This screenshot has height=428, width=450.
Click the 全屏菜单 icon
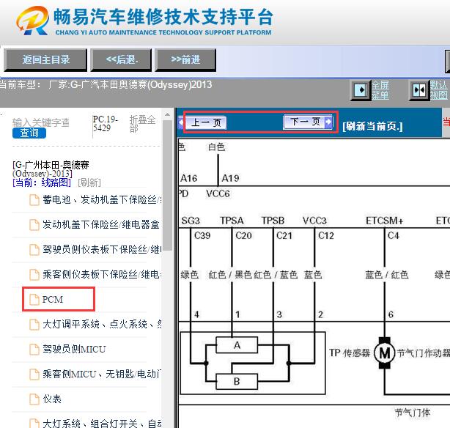361,90
